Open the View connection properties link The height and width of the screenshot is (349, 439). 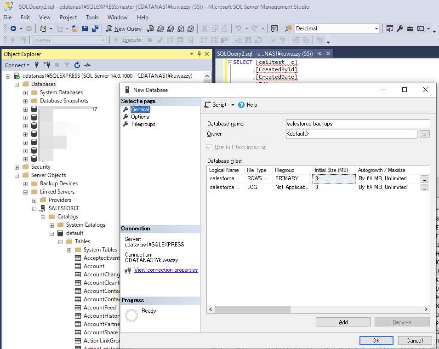(166, 270)
